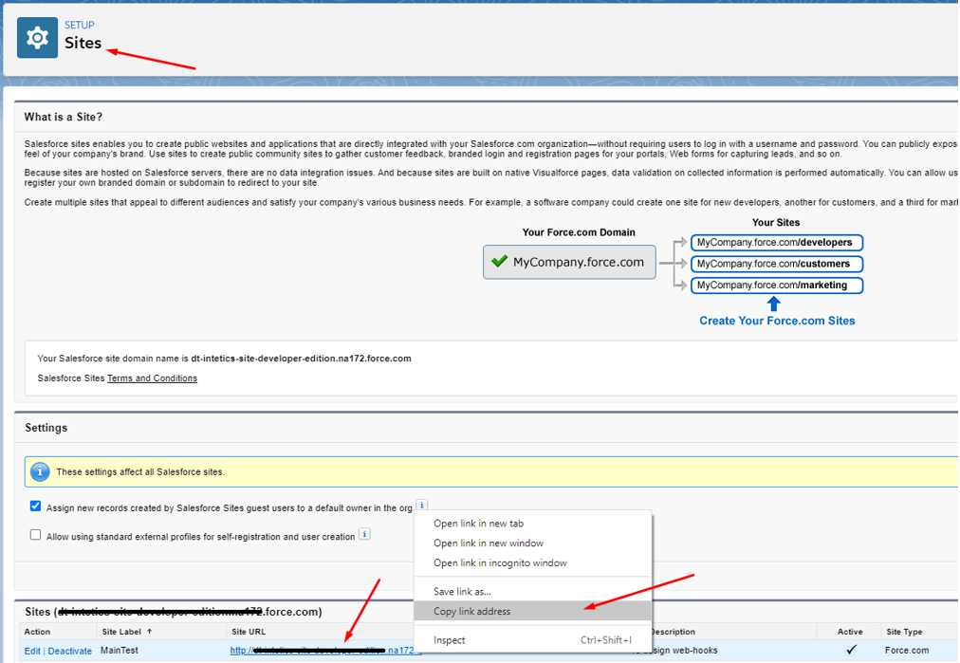Select Save link as... menu entry
Image resolution: width=960 pixels, height=663 pixels.
coord(462,591)
